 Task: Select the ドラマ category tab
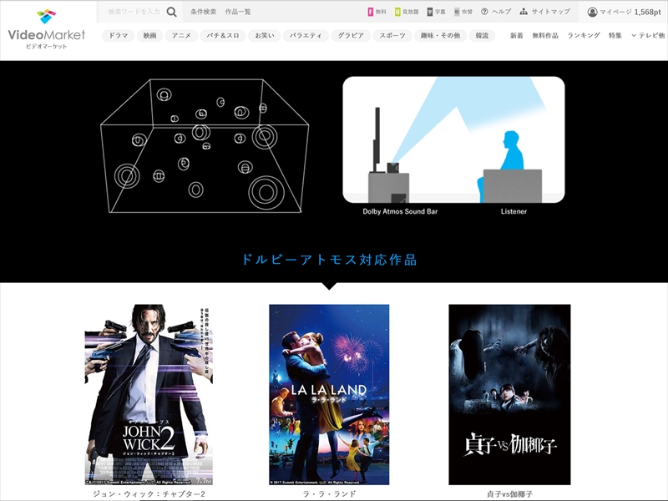pyautogui.click(x=118, y=36)
